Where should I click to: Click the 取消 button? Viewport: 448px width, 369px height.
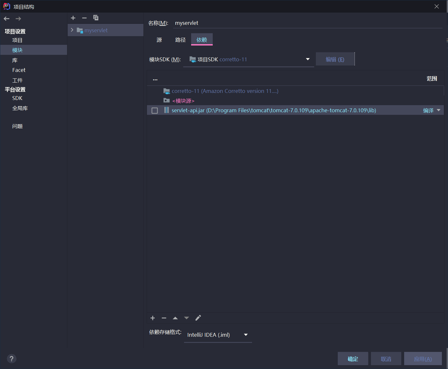point(386,359)
